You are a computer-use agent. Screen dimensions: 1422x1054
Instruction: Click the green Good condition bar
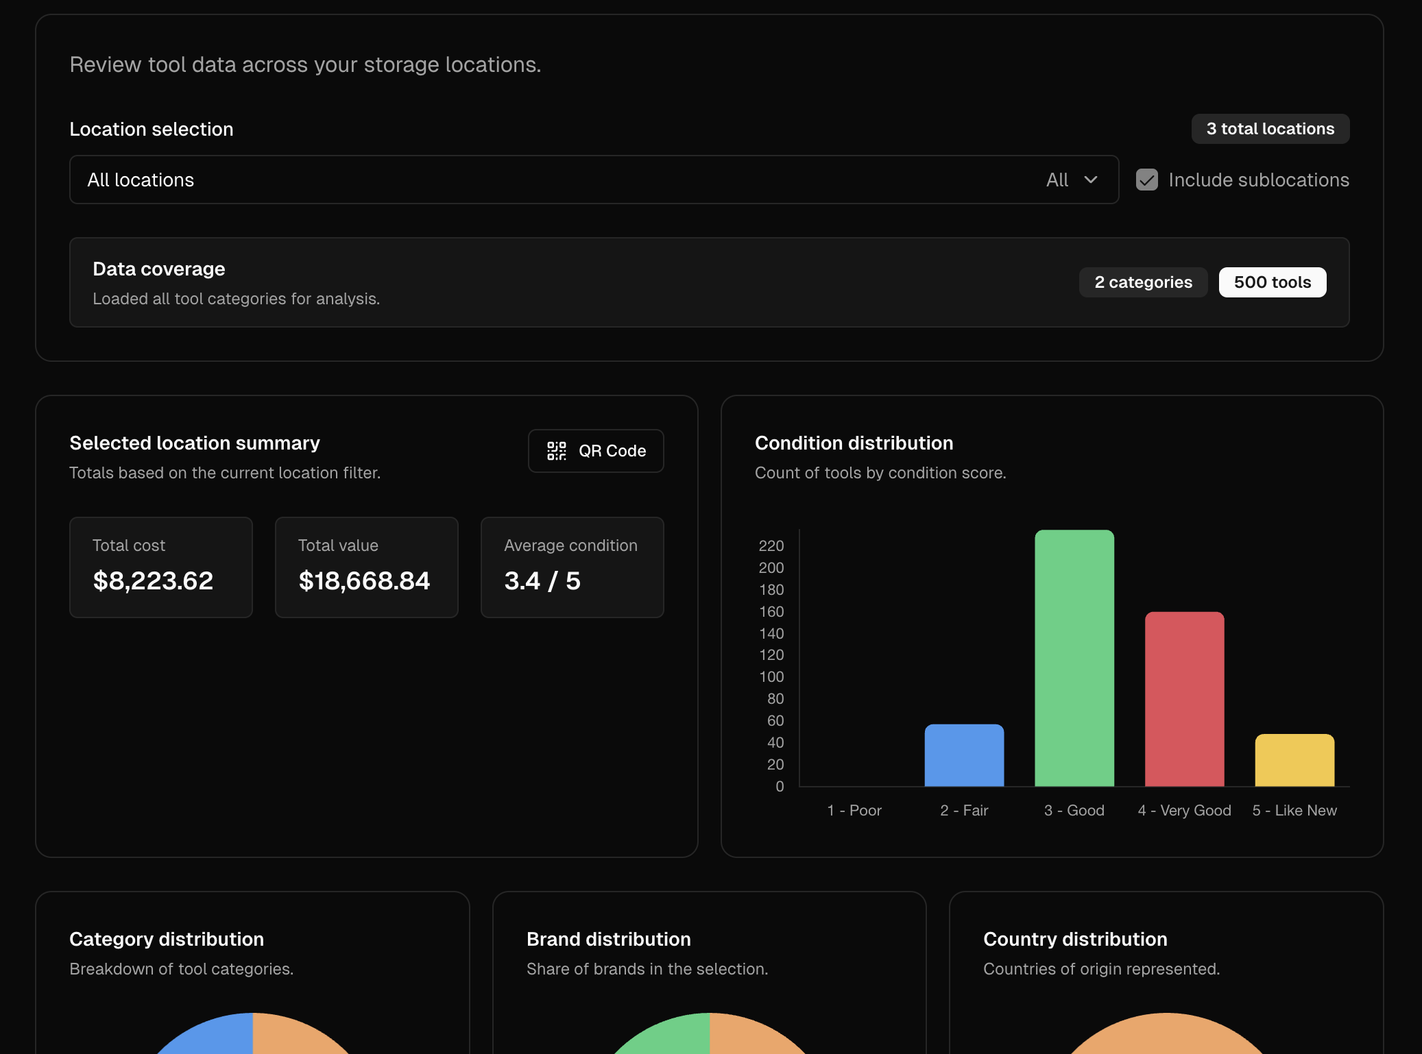[x=1074, y=658]
